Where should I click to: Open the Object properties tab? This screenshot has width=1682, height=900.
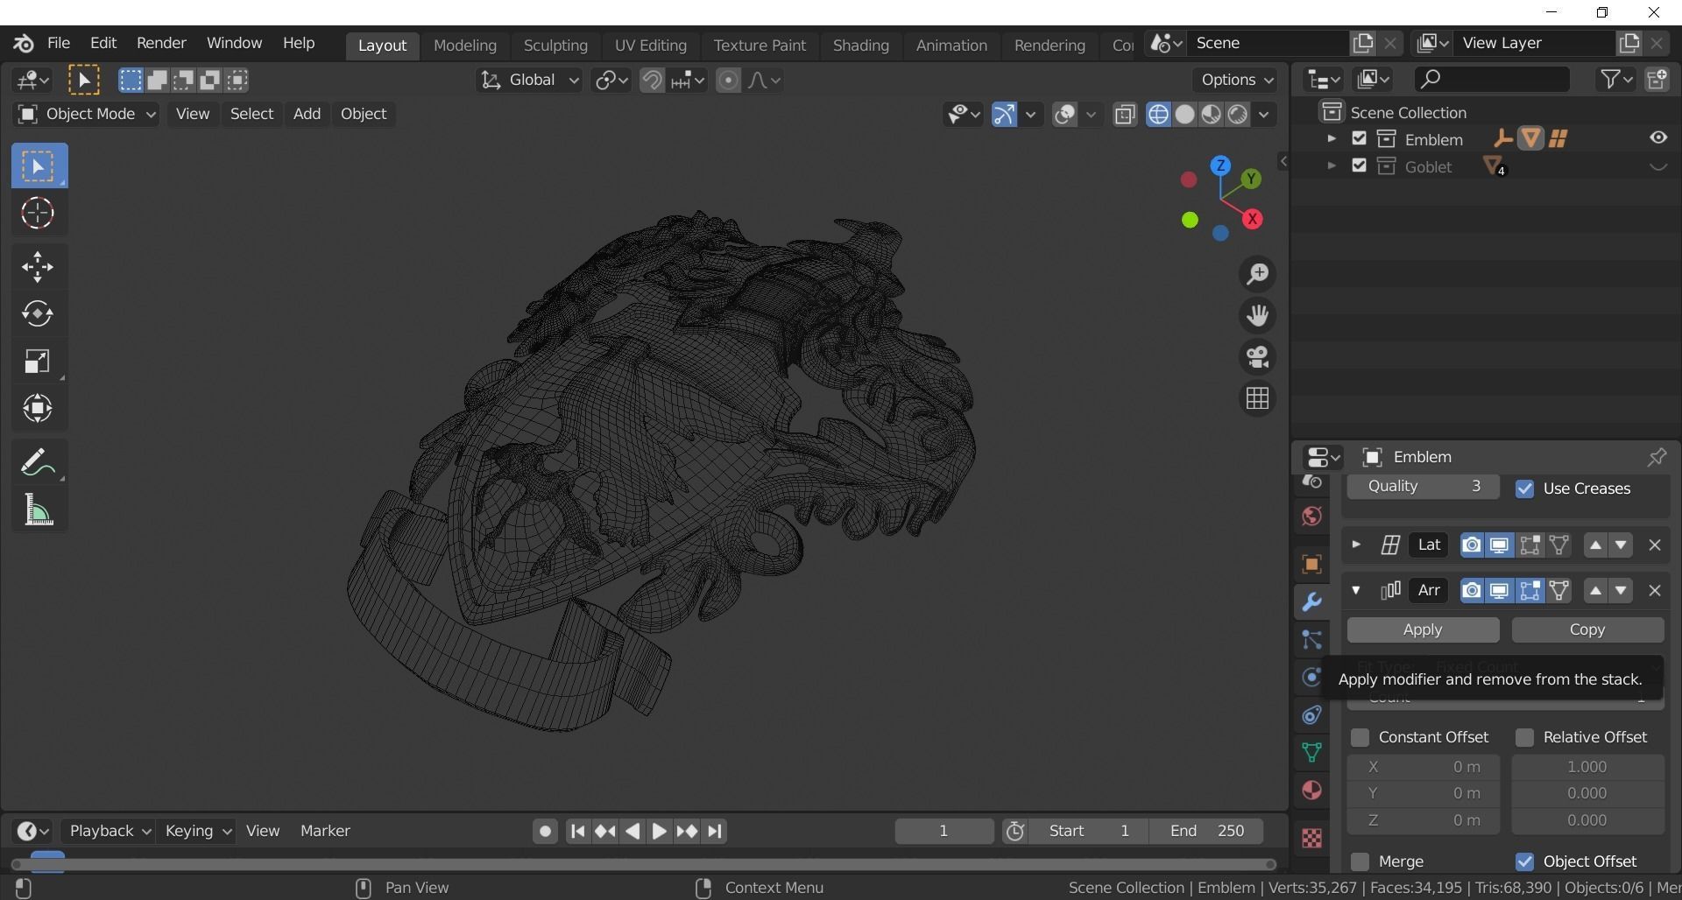[1311, 564]
